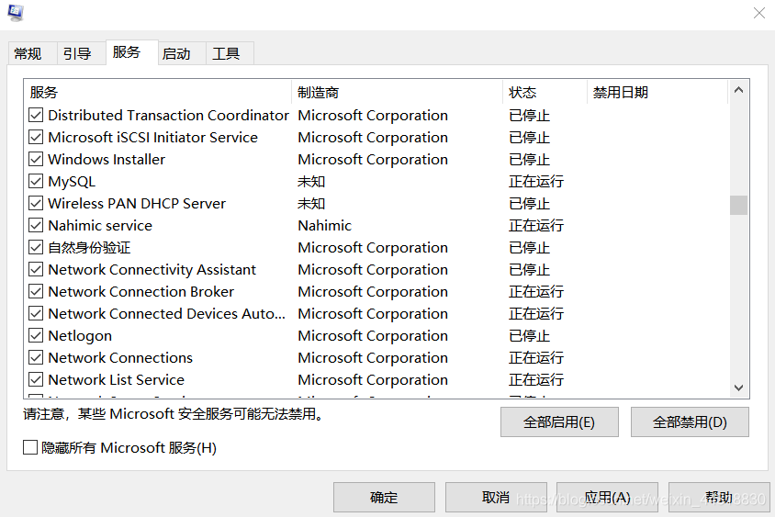Screen dimensions: 775x517
Task: Close the System Configuration dialog
Action: pos(759,13)
